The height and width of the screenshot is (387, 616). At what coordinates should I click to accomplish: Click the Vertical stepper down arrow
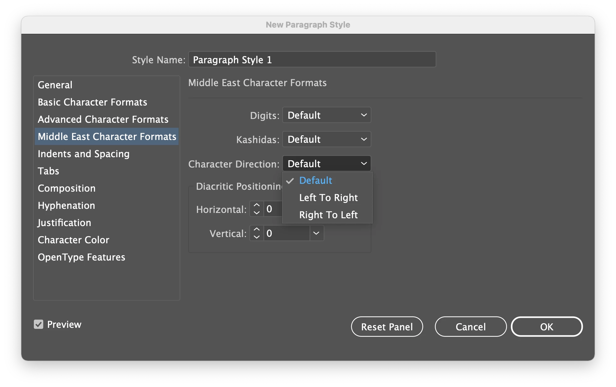coord(257,237)
